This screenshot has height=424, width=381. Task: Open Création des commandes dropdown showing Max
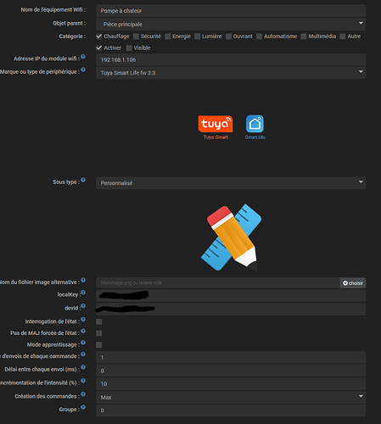pyautogui.click(x=231, y=397)
